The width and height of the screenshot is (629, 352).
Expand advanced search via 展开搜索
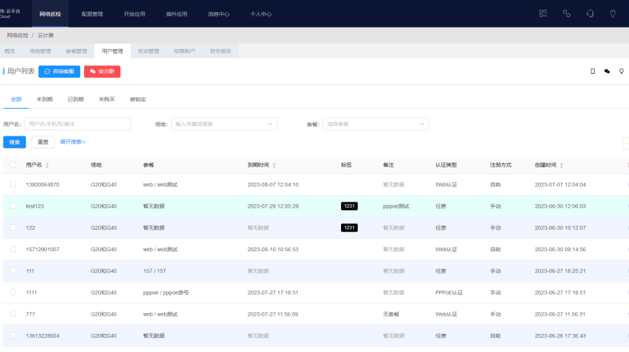(x=73, y=142)
